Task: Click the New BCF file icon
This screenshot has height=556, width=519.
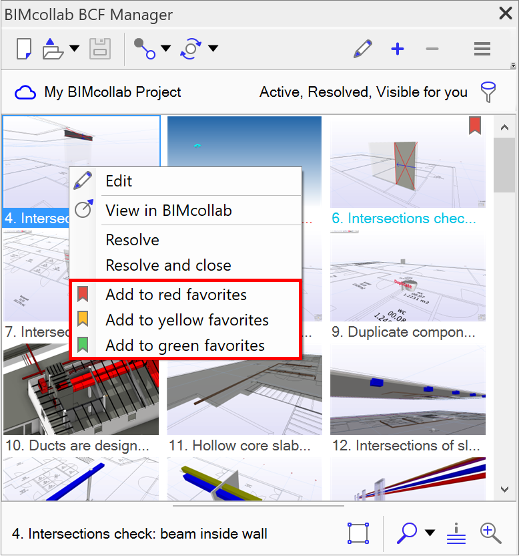Action: 24,49
